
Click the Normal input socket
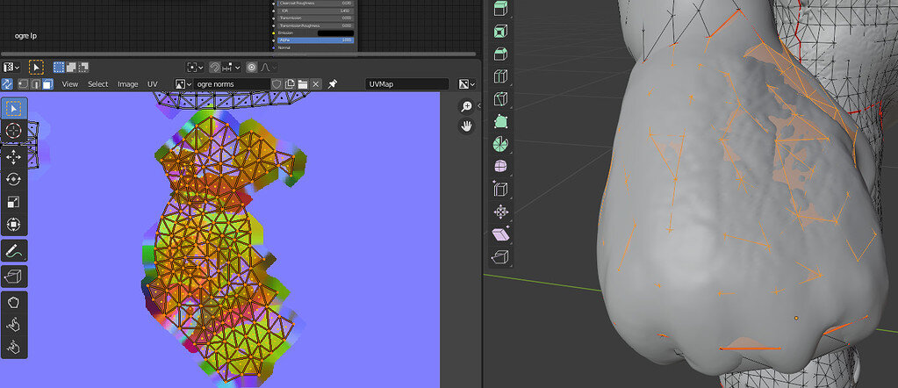[274, 48]
